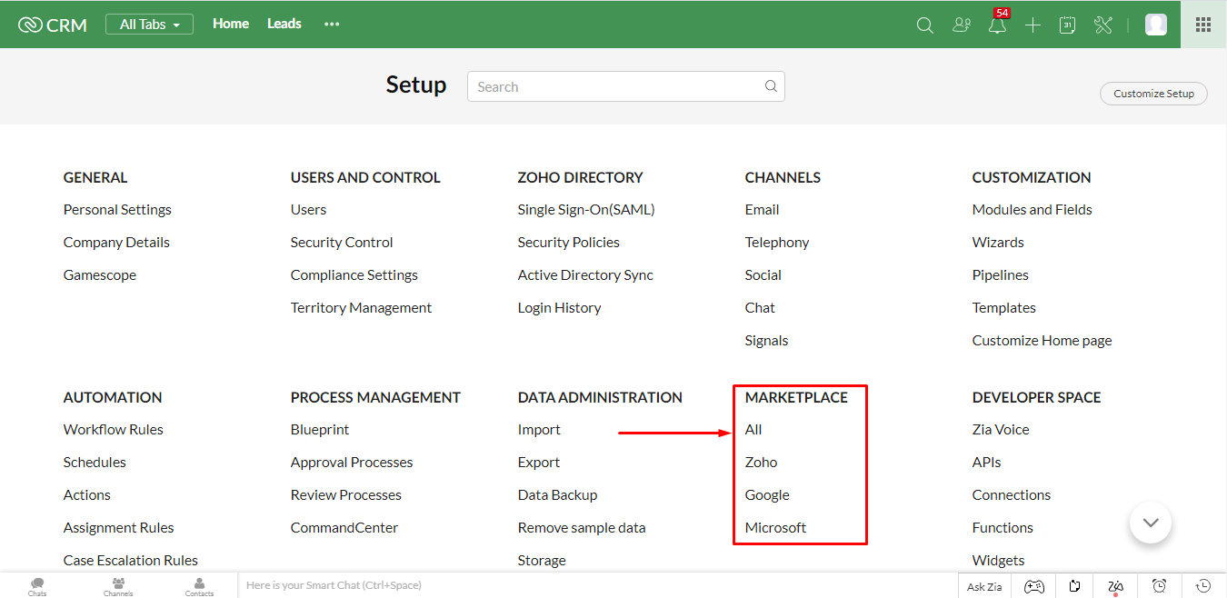The height and width of the screenshot is (598, 1227).
Task: Open the sticky notes icon
Action: (1075, 586)
